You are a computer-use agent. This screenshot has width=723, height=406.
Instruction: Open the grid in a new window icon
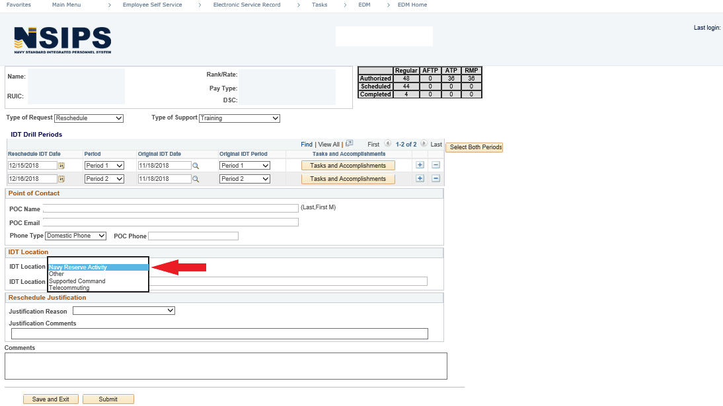click(x=350, y=144)
